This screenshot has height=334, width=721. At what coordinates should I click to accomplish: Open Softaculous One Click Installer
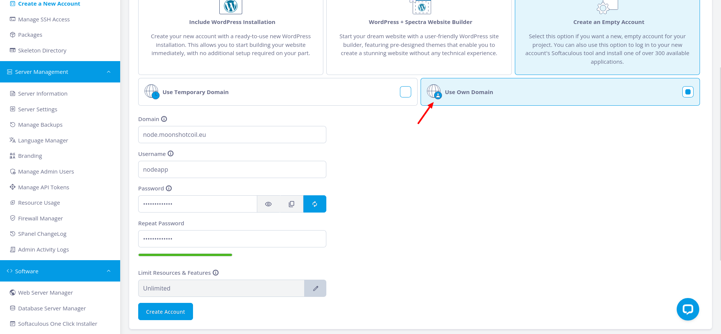tap(57, 324)
